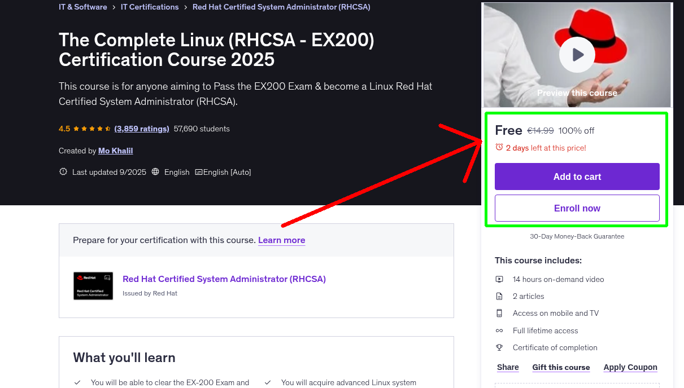This screenshot has width=684, height=388.
Task: Click Apply Coupon
Action: point(630,367)
